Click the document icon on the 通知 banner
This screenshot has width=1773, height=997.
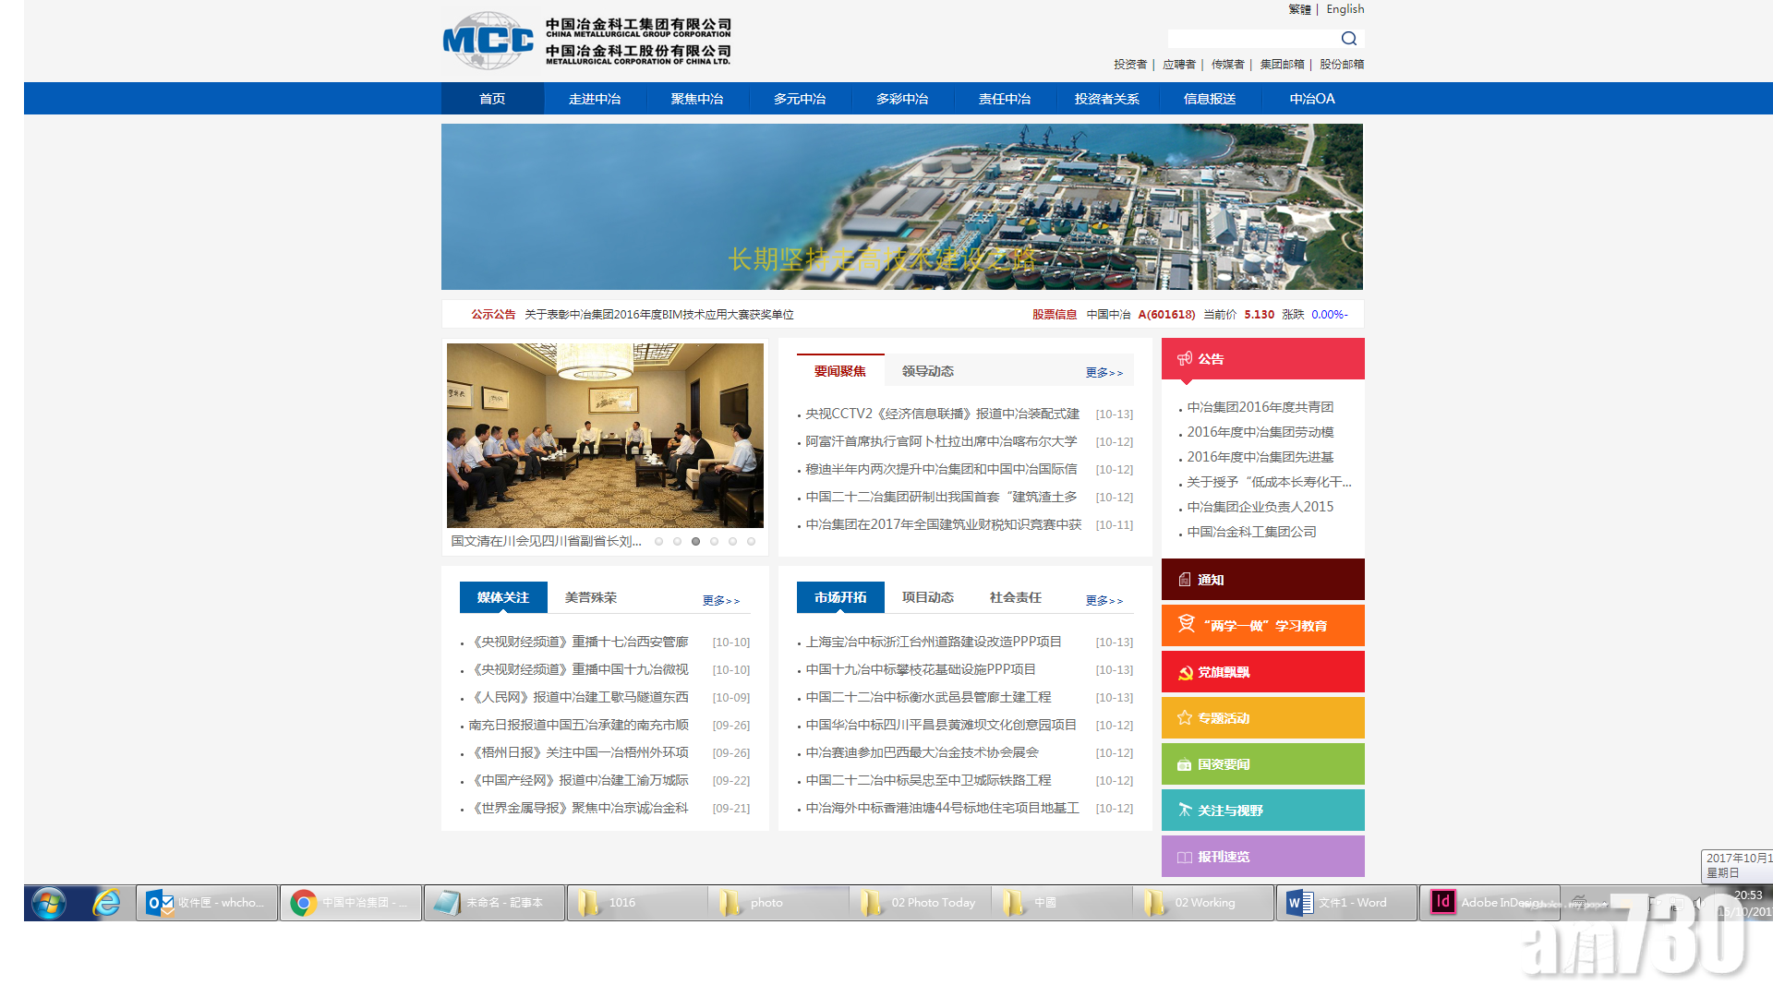pyautogui.click(x=1185, y=579)
